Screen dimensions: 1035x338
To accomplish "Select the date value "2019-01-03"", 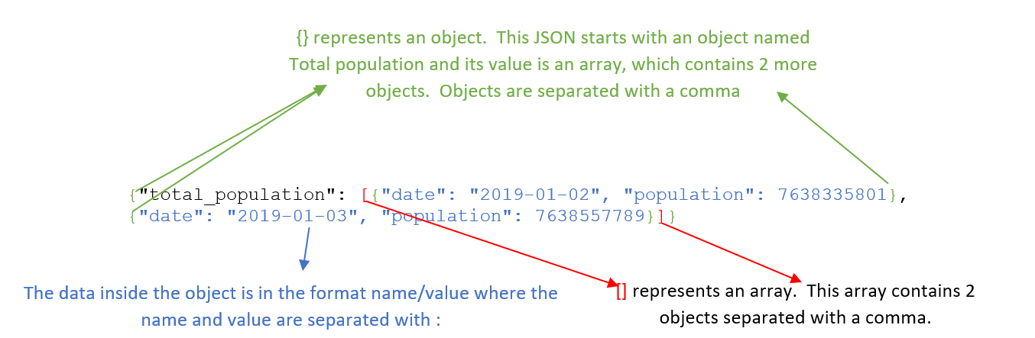I will [291, 217].
